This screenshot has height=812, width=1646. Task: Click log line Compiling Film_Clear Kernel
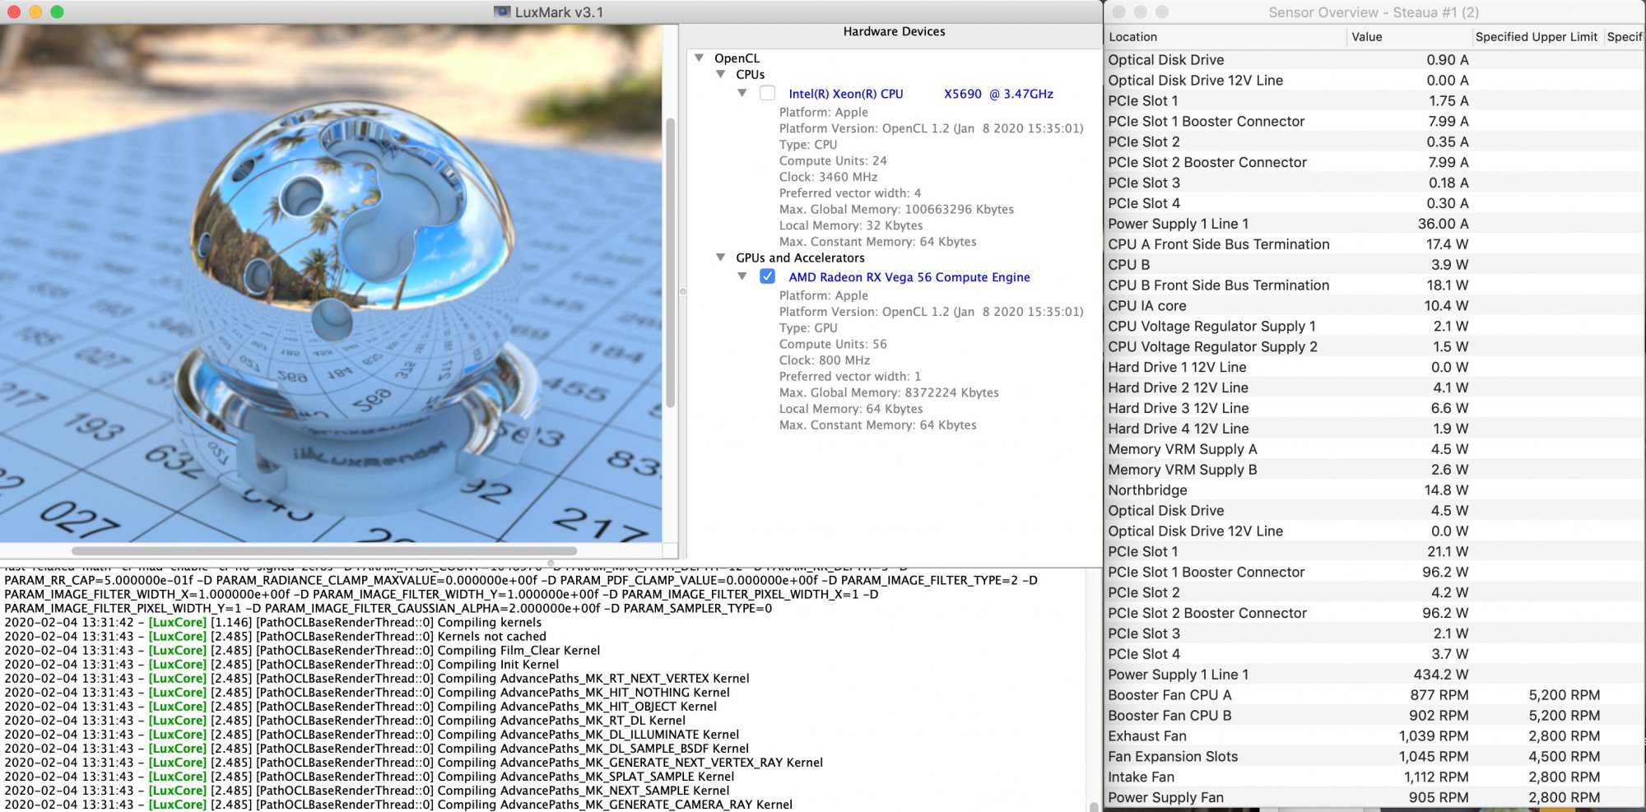[302, 650]
